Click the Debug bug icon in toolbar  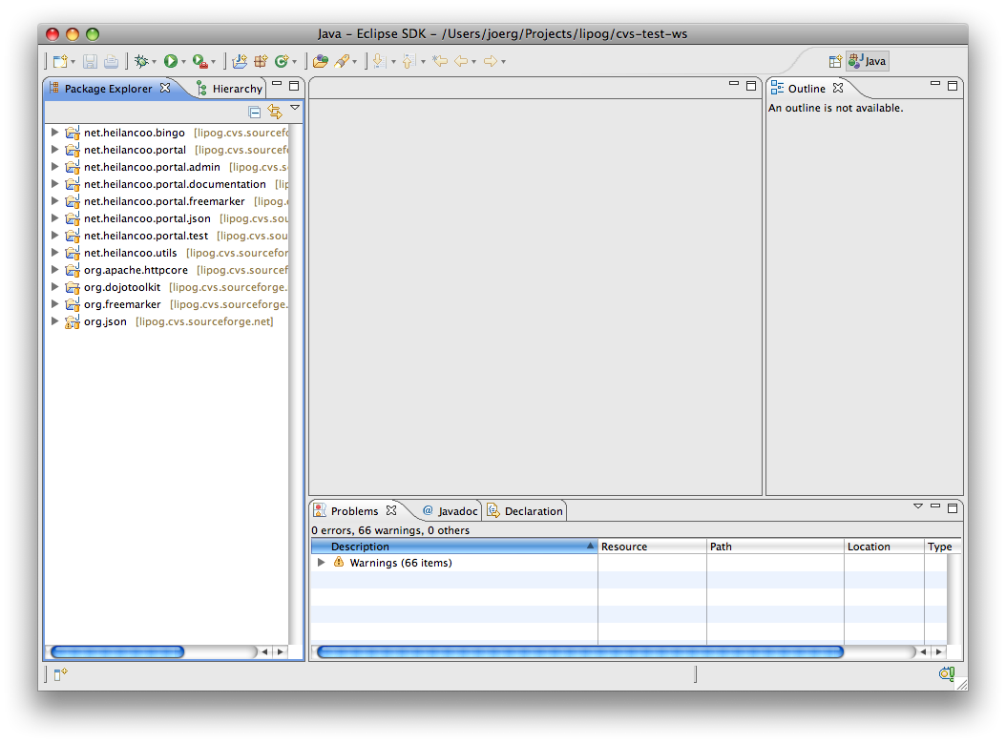(141, 61)
